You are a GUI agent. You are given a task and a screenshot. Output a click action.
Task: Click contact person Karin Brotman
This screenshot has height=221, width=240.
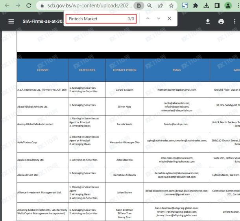[124, 210]
